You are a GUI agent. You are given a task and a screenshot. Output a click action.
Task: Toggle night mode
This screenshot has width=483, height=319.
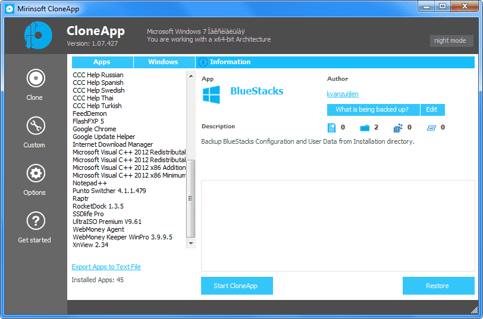tap(451, 41)
